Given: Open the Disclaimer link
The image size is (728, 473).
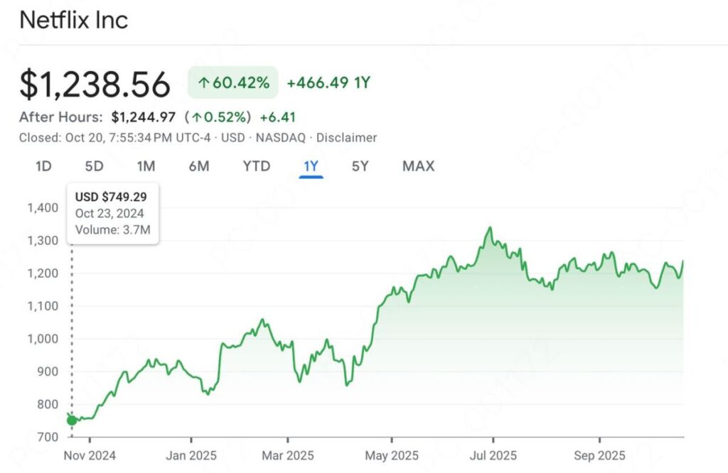Looking at the screenshot, I should (346, 138).
